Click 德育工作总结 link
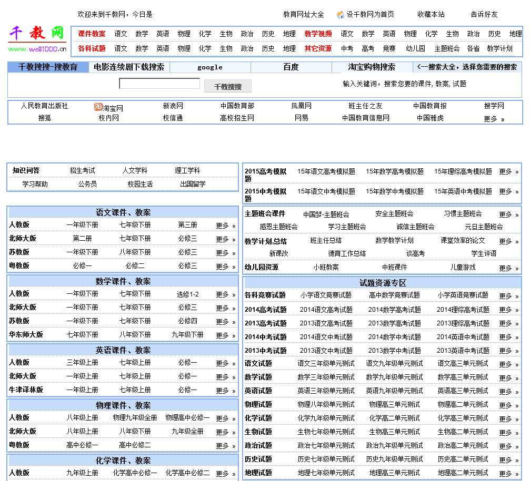The width and height of the screenshot is (530, 481). [347, 253]
